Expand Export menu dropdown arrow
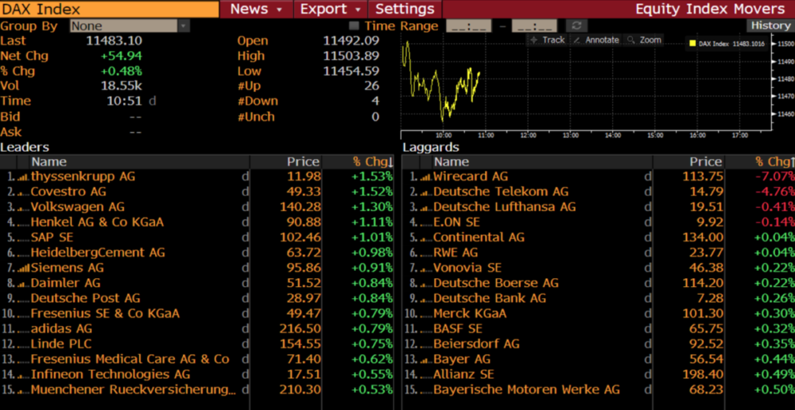 tap(358, 10)
